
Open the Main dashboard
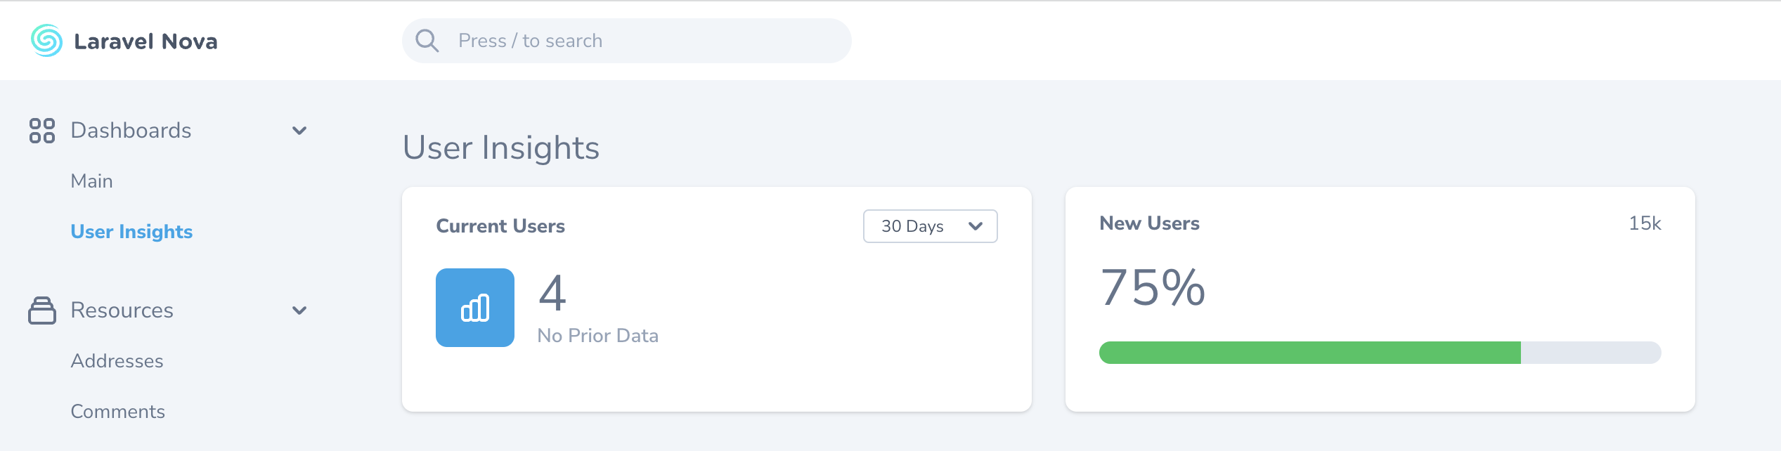click(x=92, y=181)
